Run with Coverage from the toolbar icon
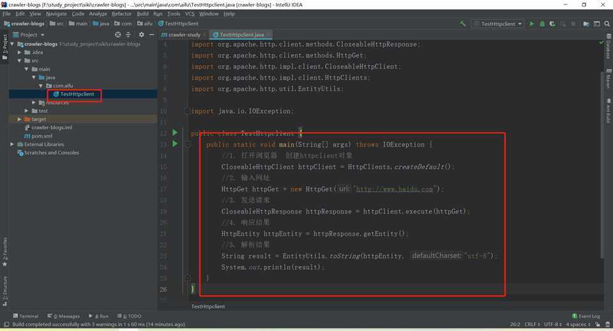613x331 pixels. tap(552, 24)
